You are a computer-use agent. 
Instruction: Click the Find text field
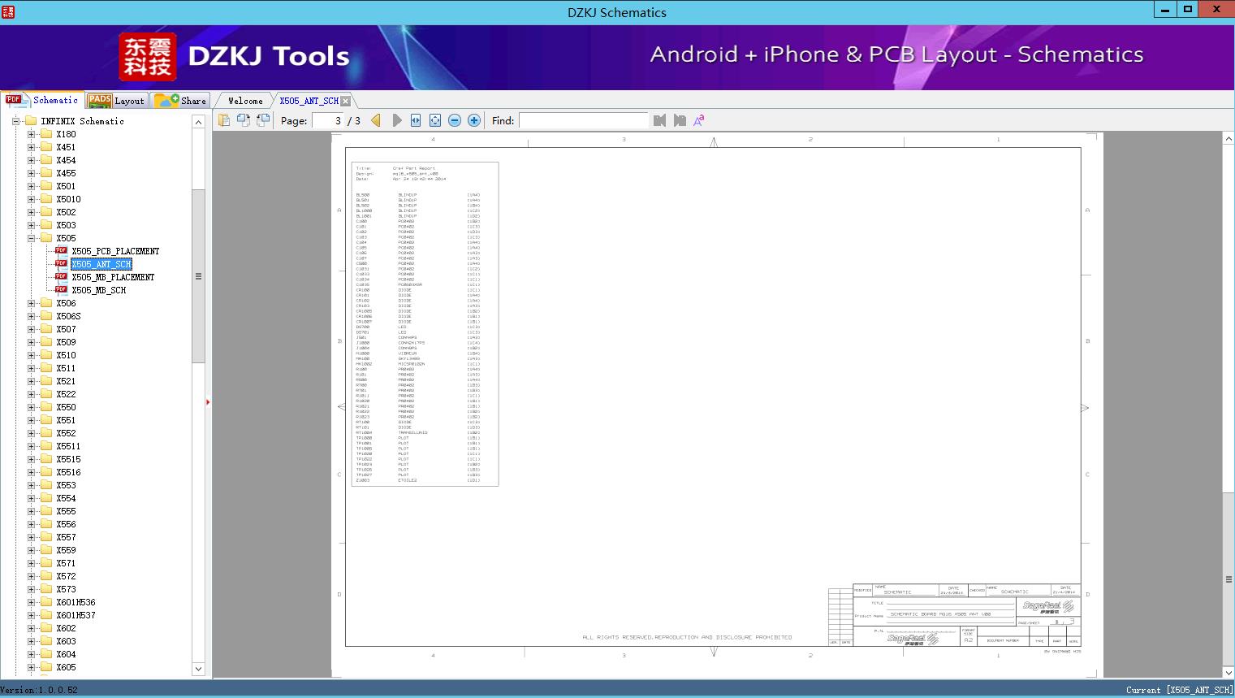pos(584,120)
